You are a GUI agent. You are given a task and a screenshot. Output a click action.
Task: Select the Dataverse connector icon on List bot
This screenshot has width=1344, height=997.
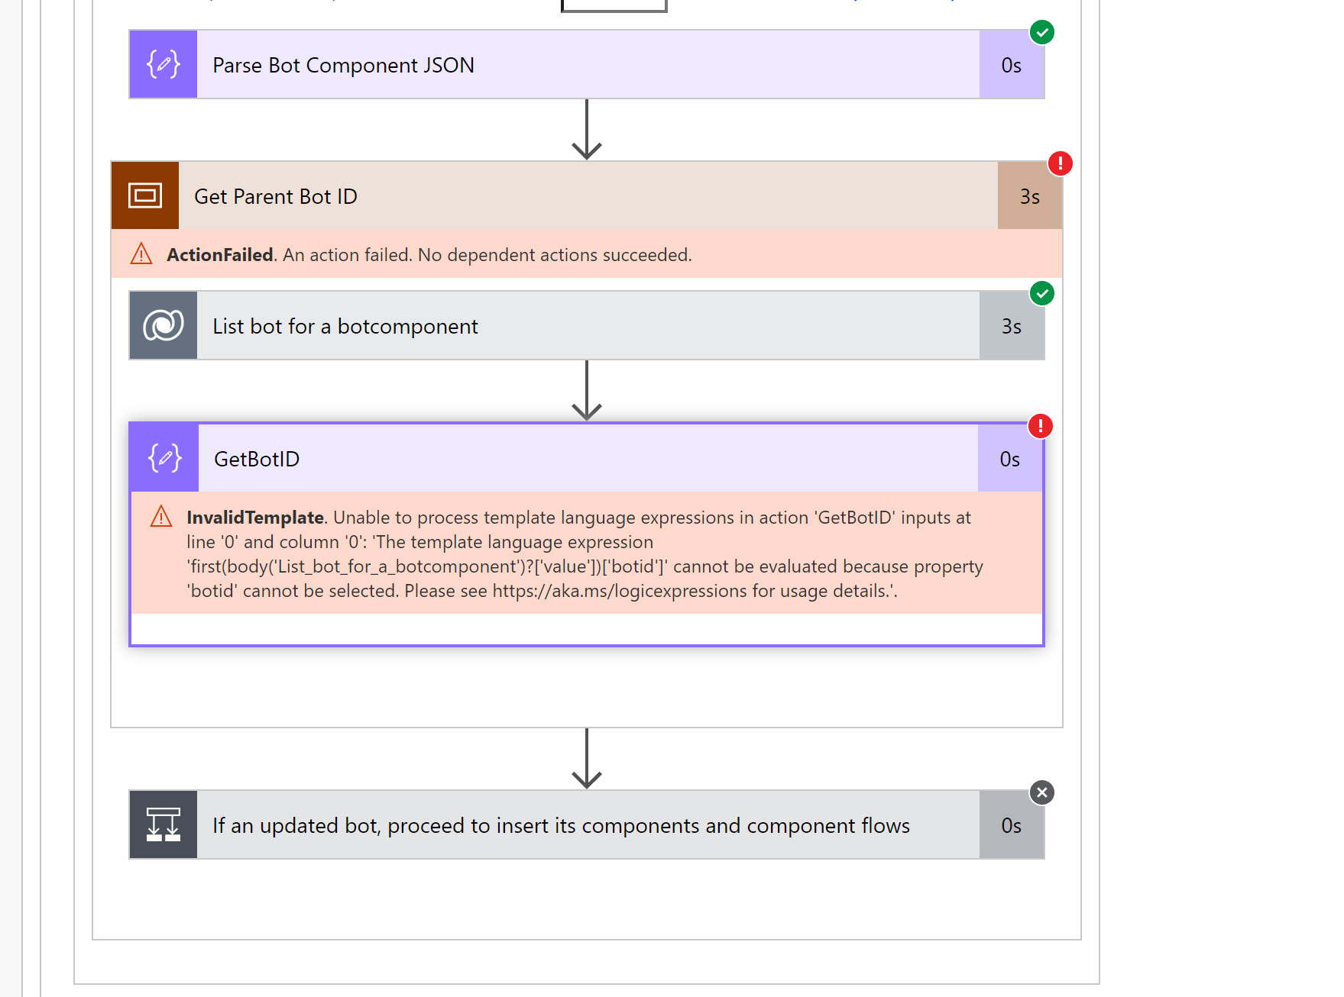coord(162,325)
